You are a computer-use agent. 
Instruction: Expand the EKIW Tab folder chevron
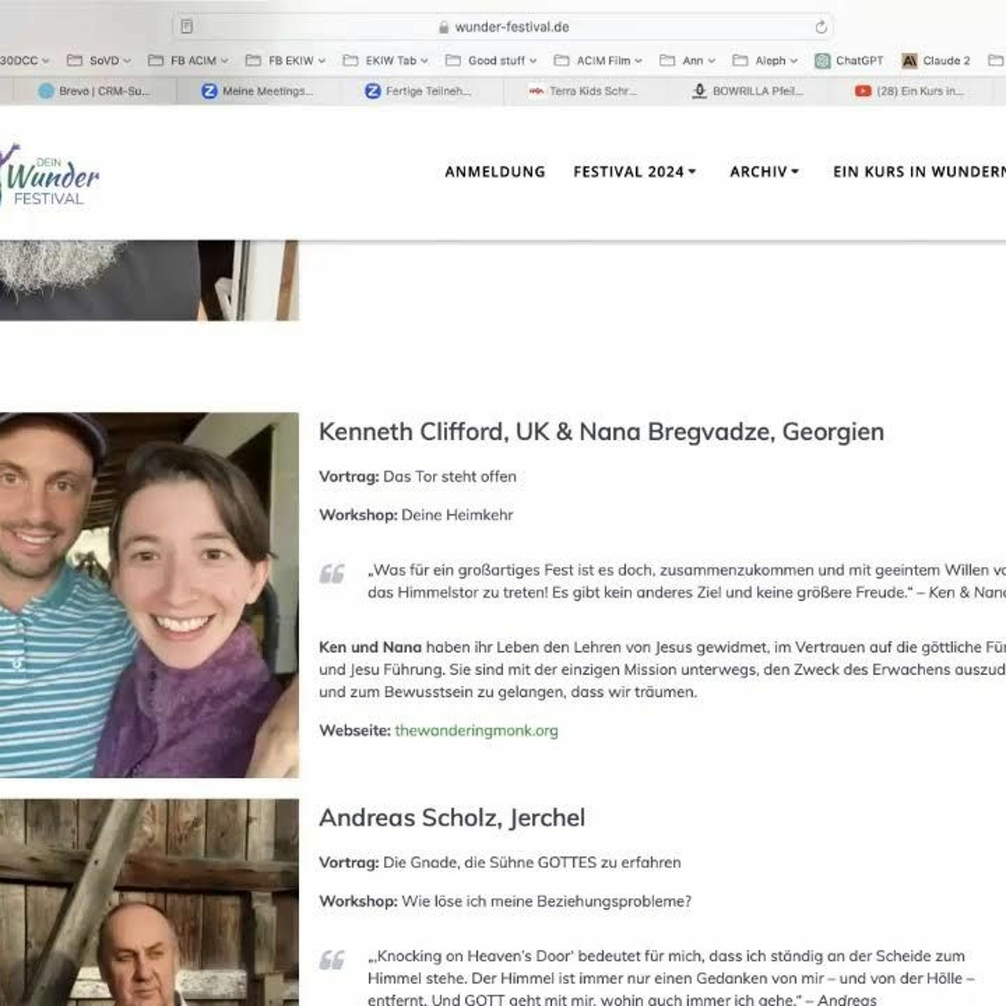point(425,61)
